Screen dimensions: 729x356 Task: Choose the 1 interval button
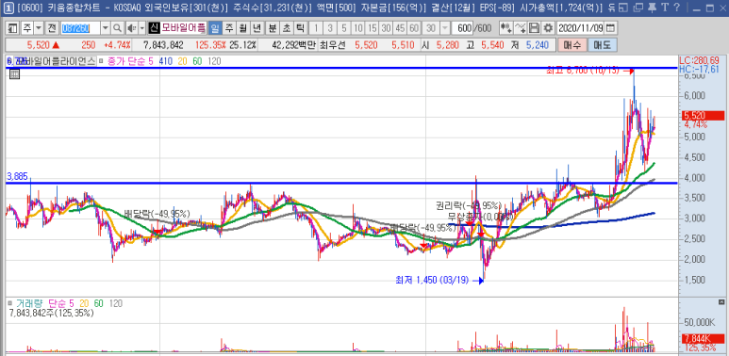(x=316, y=28)
